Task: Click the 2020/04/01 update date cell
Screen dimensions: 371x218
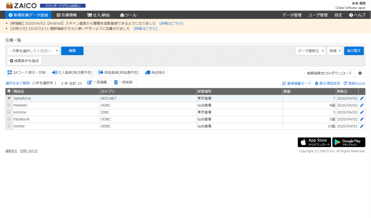Action: 347,126
